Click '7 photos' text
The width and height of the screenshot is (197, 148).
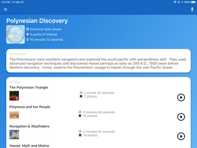click(x=90, y=97)
